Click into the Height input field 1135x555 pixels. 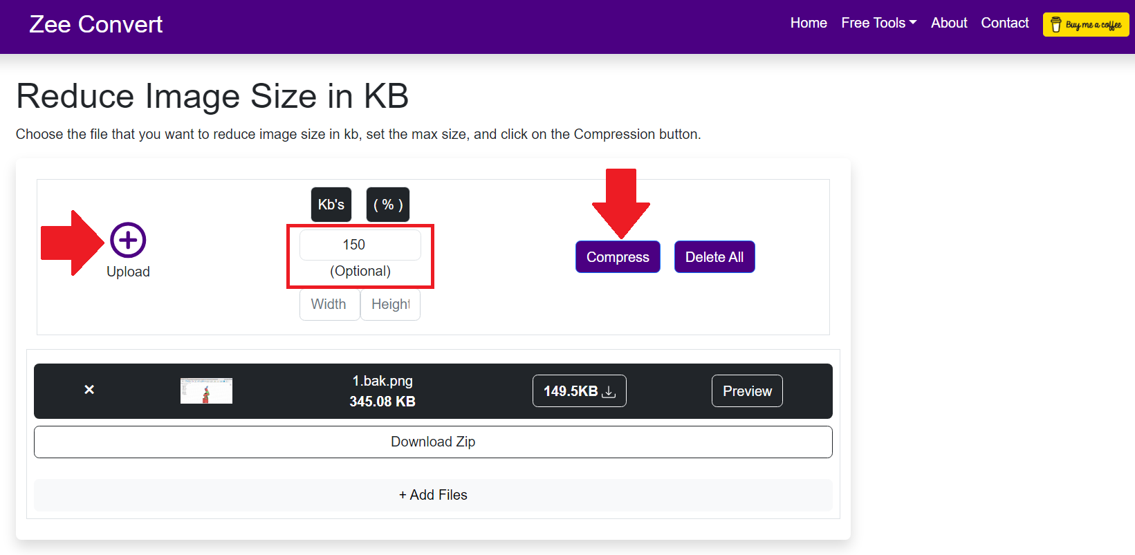(390, 304)
